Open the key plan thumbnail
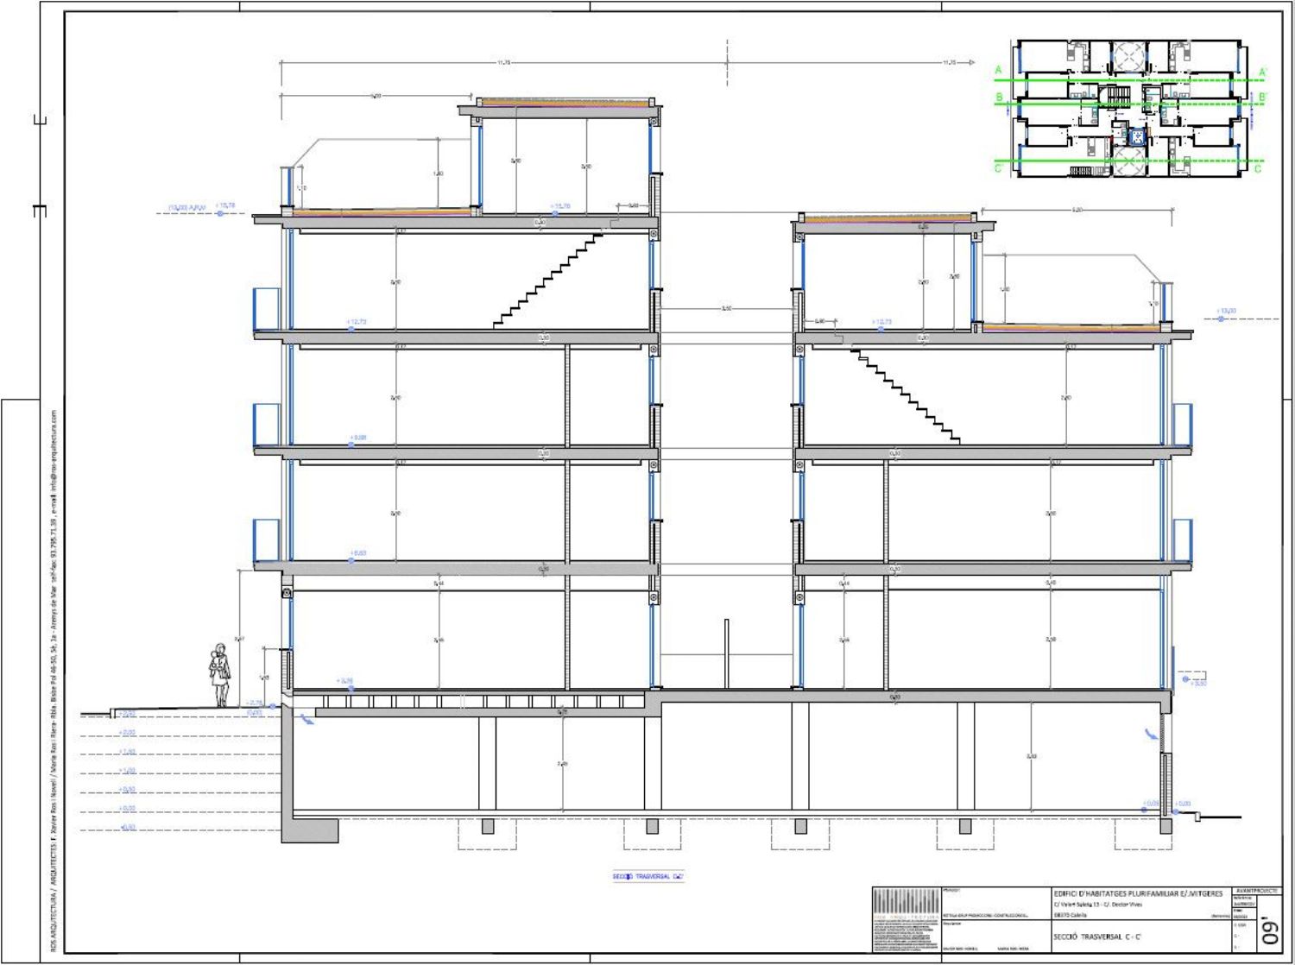The height and width of the screenshot is (965, 1295). click(1129, 108)
